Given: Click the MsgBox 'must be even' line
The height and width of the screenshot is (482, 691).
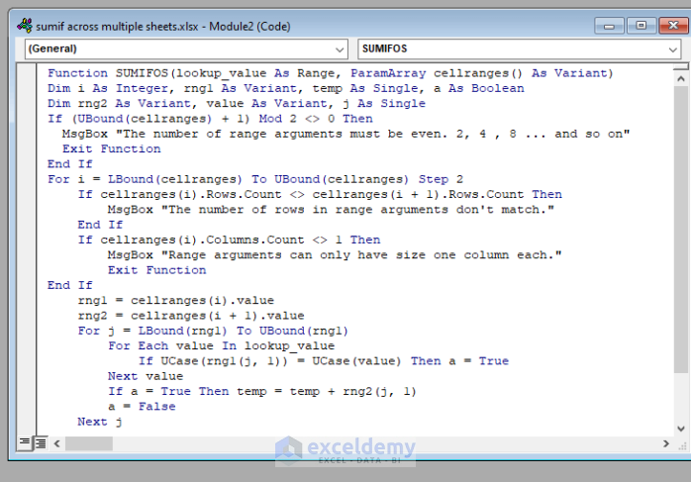Looking at the screenshot, I should point(345,134).
